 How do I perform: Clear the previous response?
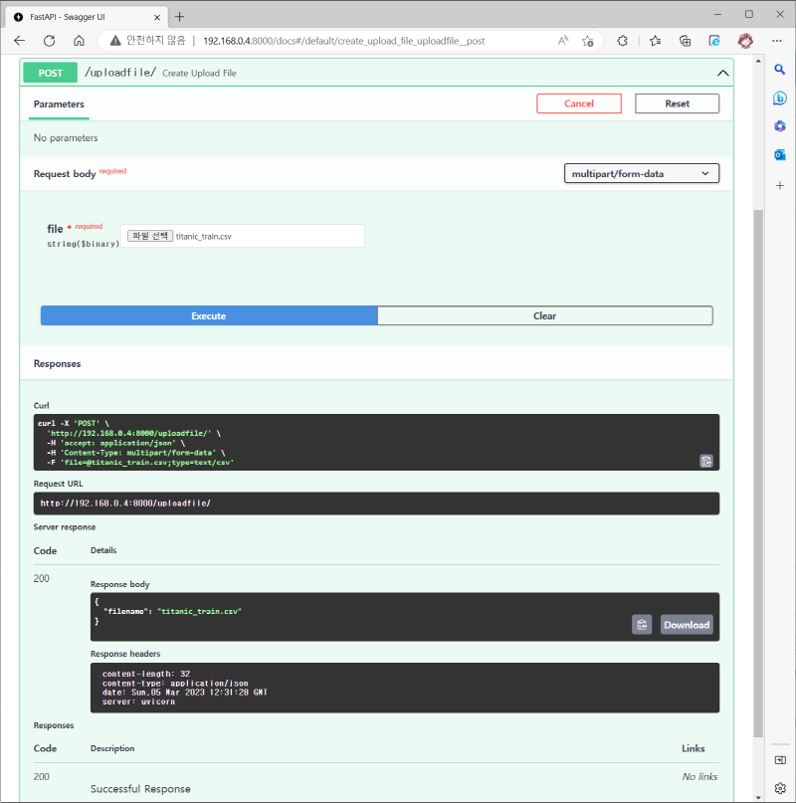pos(544,316)
